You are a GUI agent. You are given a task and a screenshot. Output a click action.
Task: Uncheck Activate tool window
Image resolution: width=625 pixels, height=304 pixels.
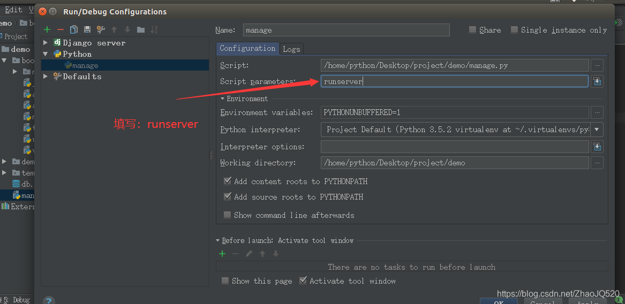[303, 281]
